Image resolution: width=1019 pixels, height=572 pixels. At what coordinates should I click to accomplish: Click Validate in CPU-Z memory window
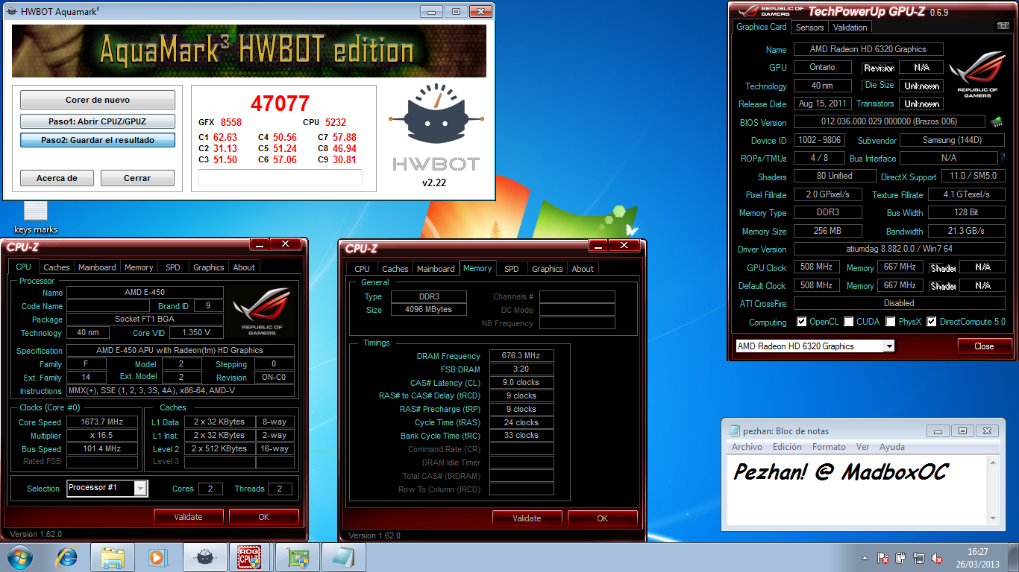click(527, 518)
